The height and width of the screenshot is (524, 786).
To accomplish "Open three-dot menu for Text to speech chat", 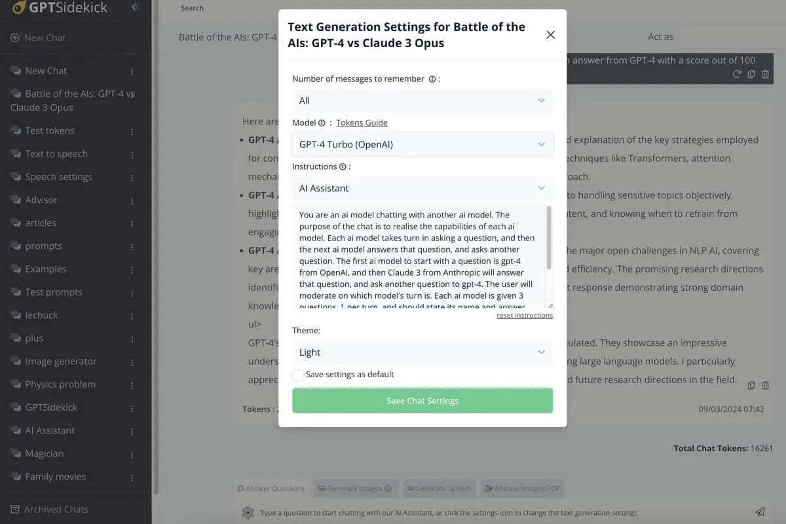I will (x=132, y=155).
